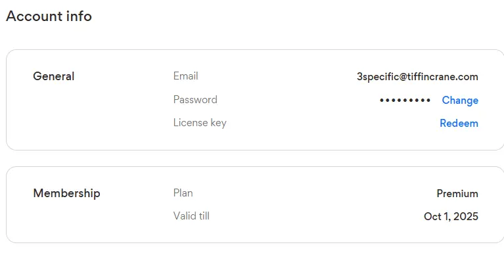This screenshot has width=504, height=253.
Task: Click the word info in the page title
Action: (x=79, y=16)
